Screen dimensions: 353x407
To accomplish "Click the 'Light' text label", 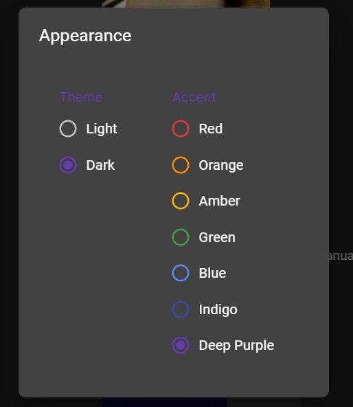I will pos(102,129).
